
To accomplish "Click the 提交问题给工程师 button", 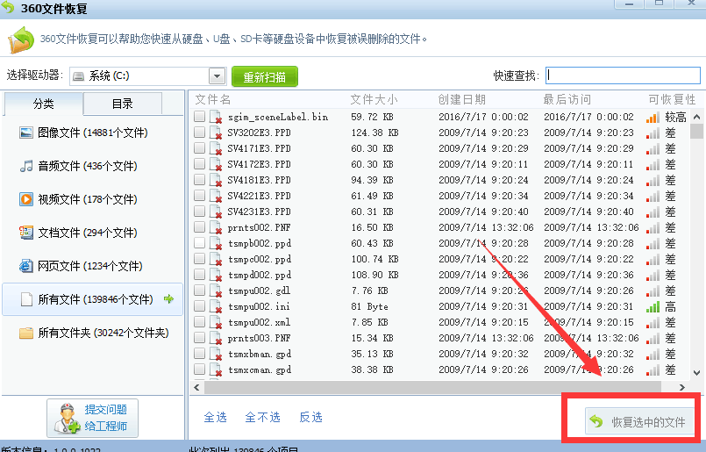I will tap(92, 418).
